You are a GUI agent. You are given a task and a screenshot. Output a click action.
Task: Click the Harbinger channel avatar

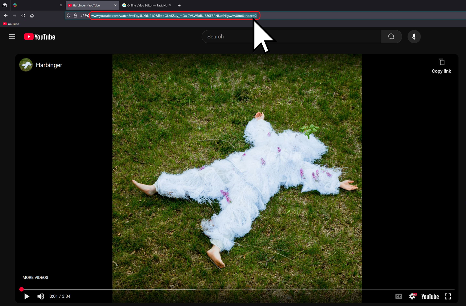(x=26, y=65)
